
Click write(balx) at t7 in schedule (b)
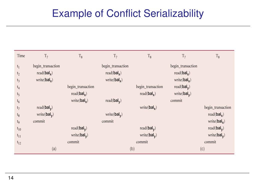tap(148, 107)
